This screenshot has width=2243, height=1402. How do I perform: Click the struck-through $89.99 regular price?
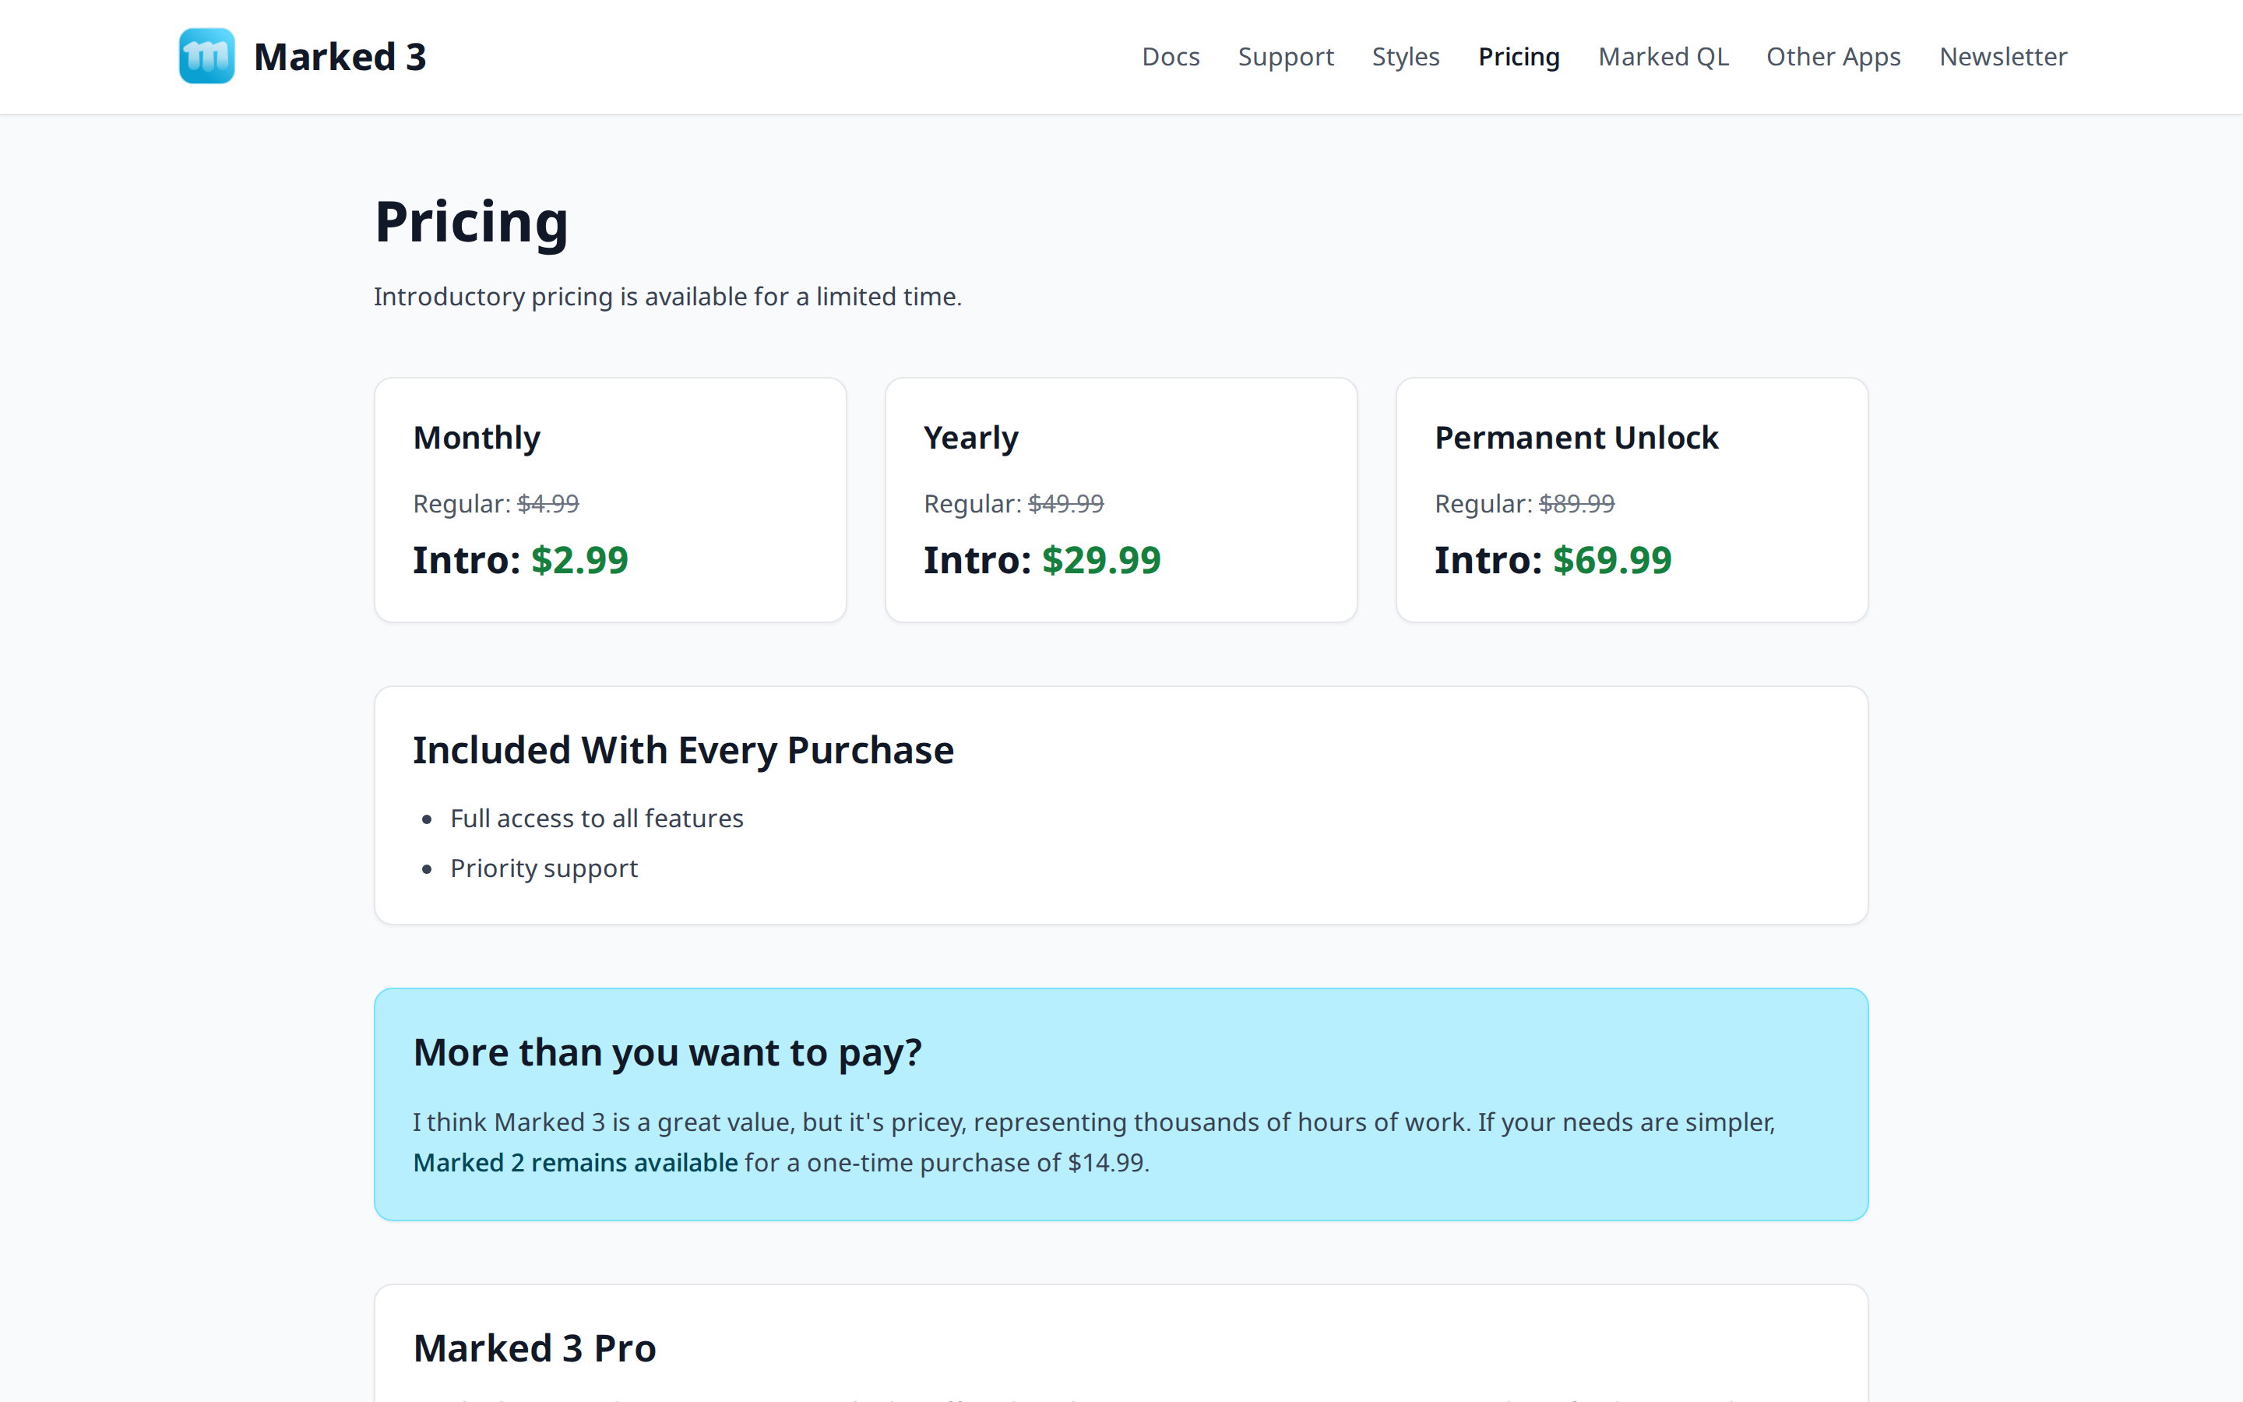pyautogui.click(x=1576, y=503)
